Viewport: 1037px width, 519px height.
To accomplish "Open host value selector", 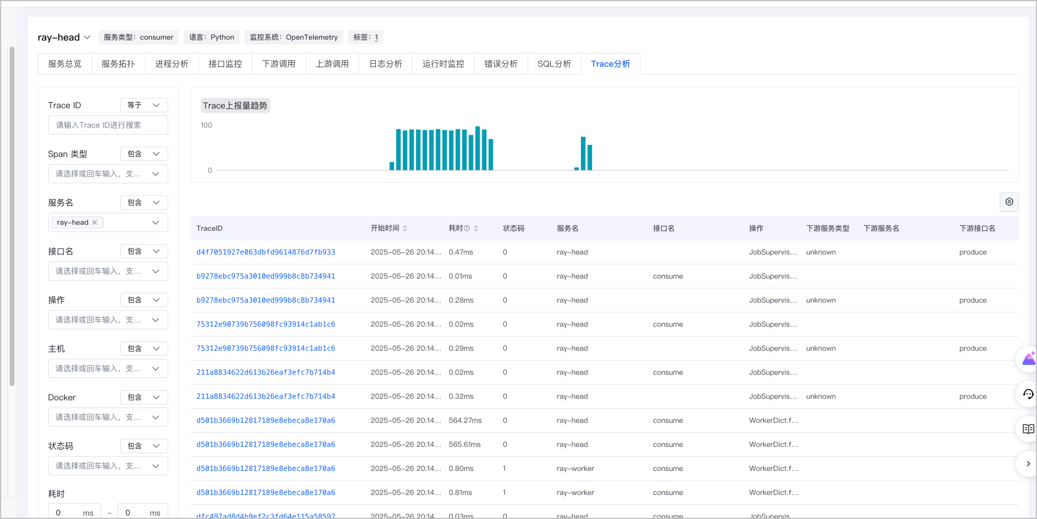I will (x=108, y=369).
